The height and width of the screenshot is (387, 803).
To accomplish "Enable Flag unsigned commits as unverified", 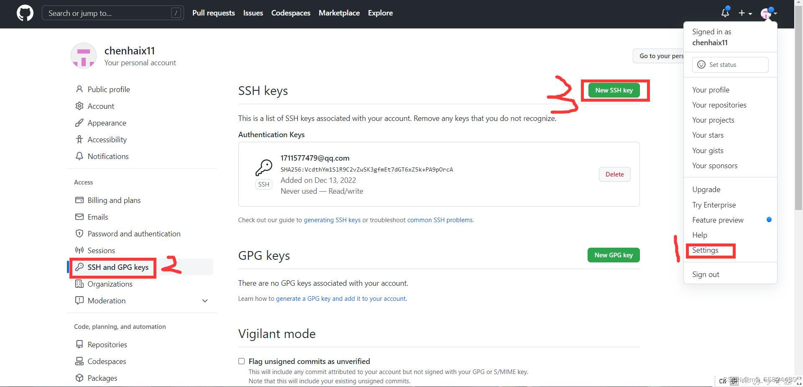I will (x=241, y=361).
